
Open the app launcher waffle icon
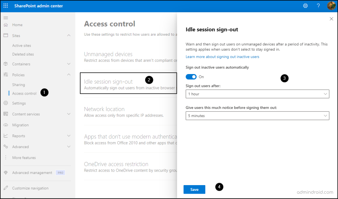(6, 6)
